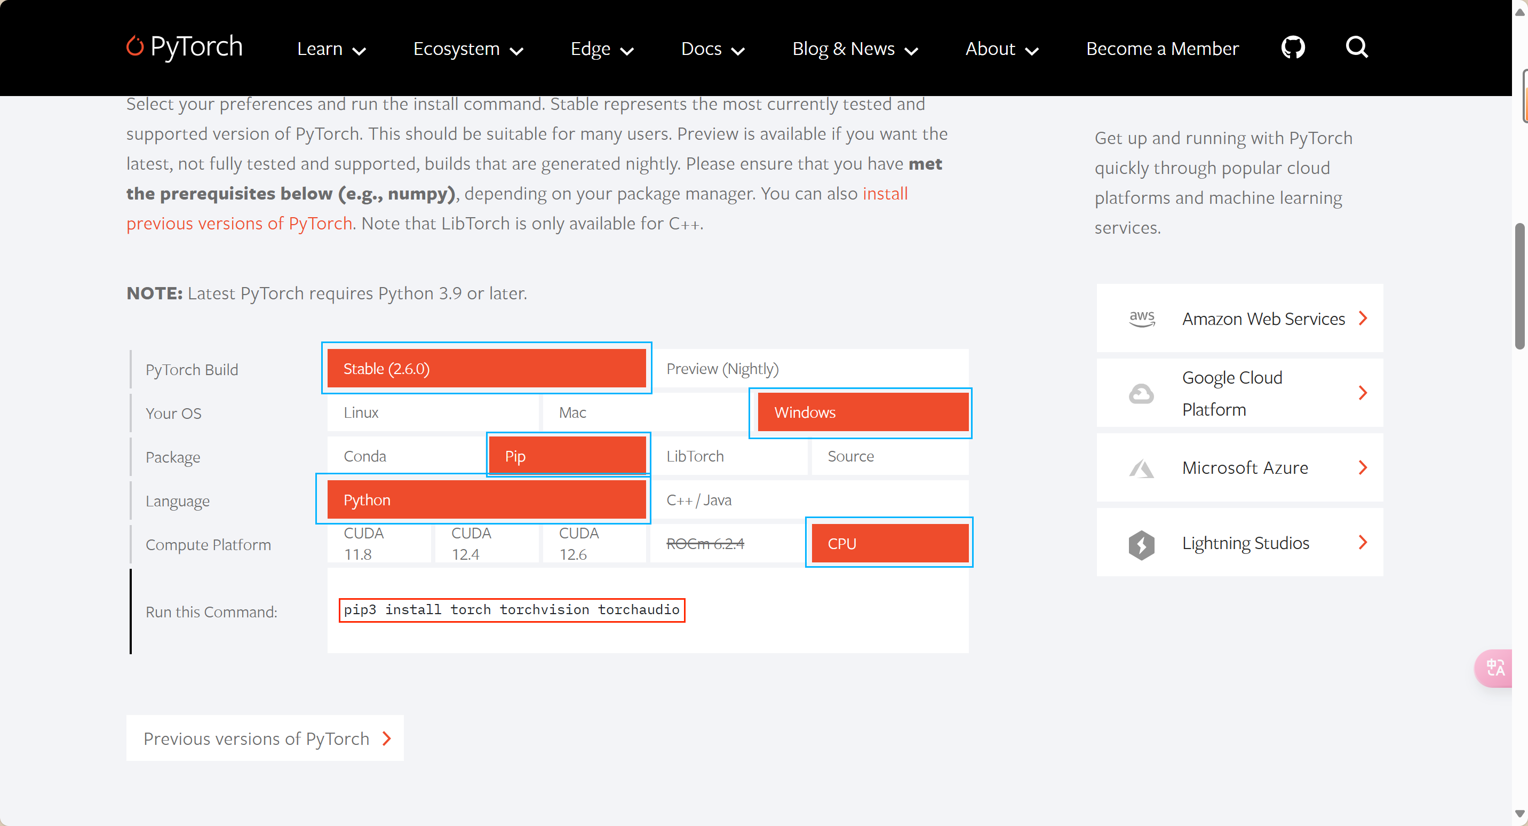The height and width of the screenshot is (826, 1528).
Task: Open Previous versions of PyTorch button
Action: click(x=265, y=738)
